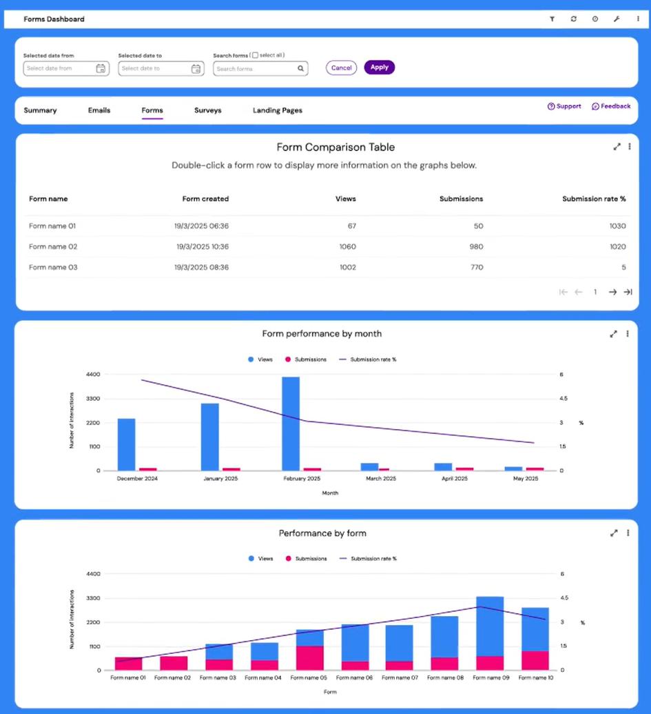Refresh the dashboard data
651x714 pixels.
tap(573, 19)
